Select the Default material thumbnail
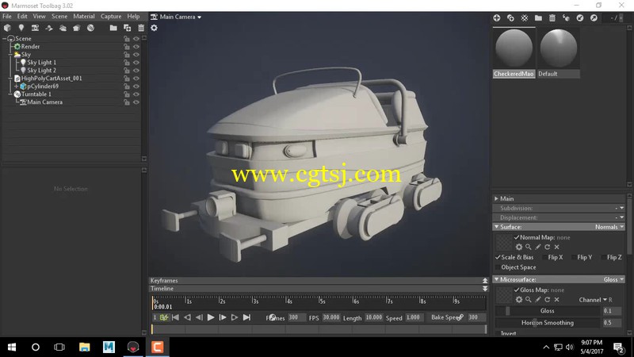 [559, 49]
